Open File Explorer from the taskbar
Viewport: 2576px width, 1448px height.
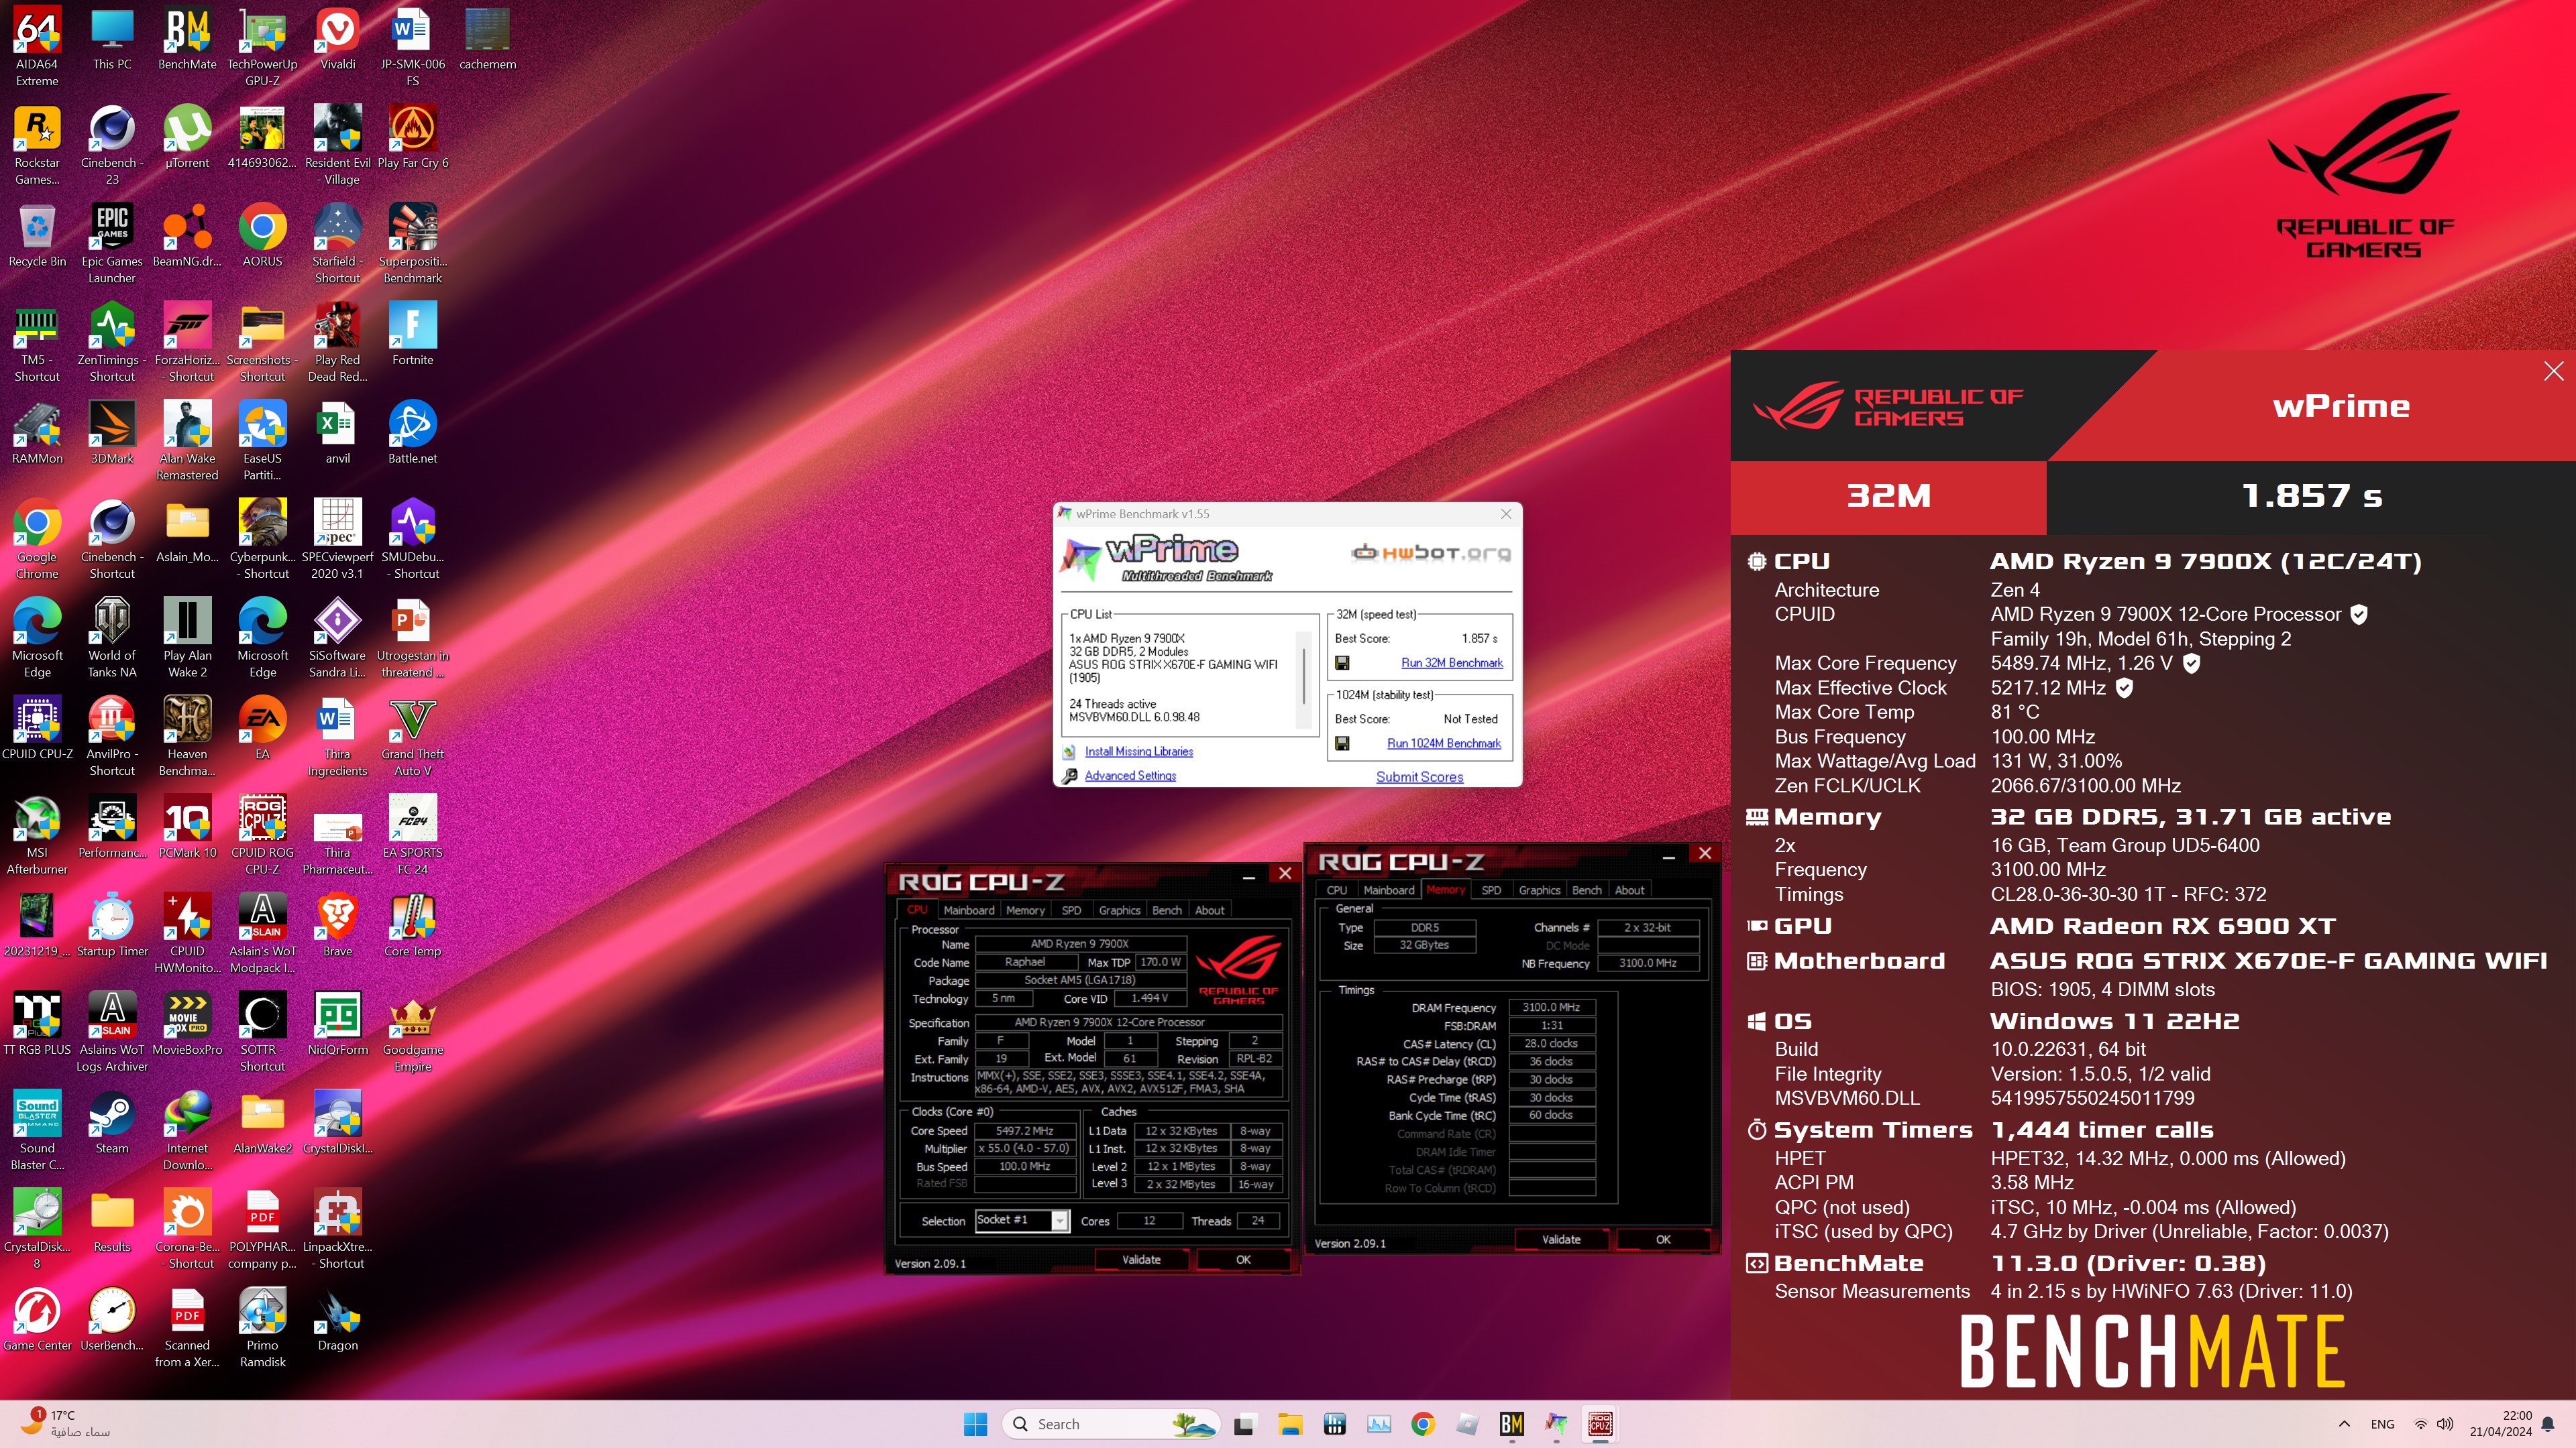pos(1289,1424)
